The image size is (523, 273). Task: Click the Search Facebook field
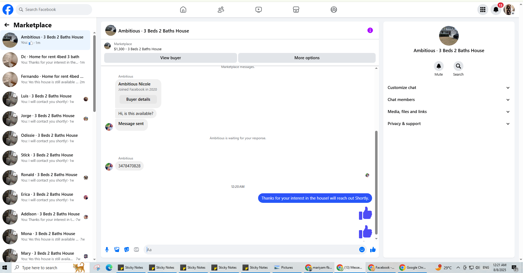54,10
